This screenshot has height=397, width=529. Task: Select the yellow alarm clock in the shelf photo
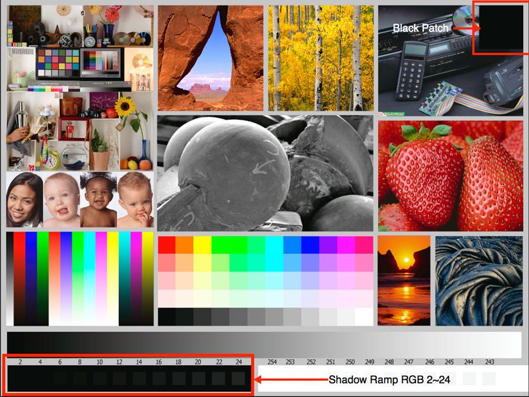(x=51, y=160)
